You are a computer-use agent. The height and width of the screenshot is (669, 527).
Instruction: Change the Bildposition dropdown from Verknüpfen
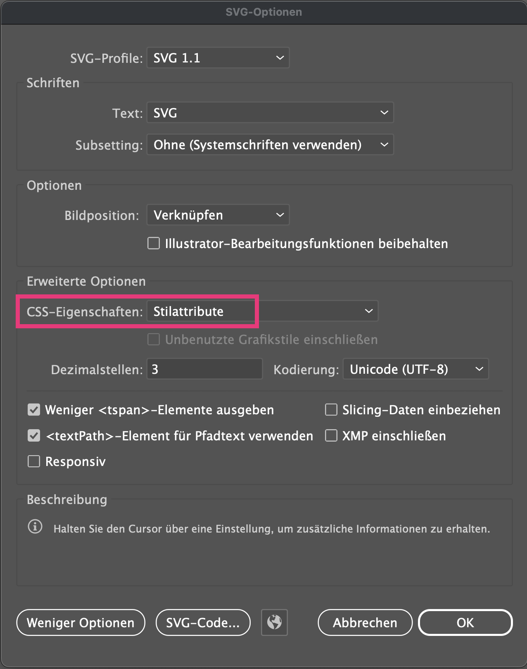click(218, 215)
